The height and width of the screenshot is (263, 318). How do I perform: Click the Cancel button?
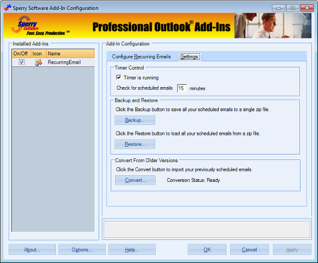pyautogui.click(x=249, y=249)
